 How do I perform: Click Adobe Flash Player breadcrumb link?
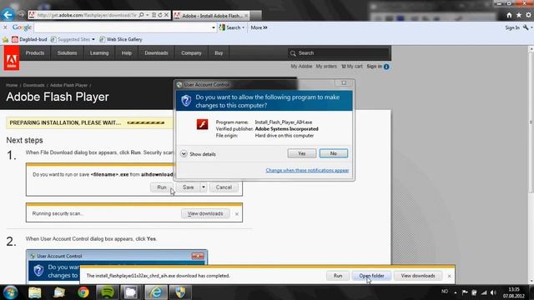click(x=68, y=85)
